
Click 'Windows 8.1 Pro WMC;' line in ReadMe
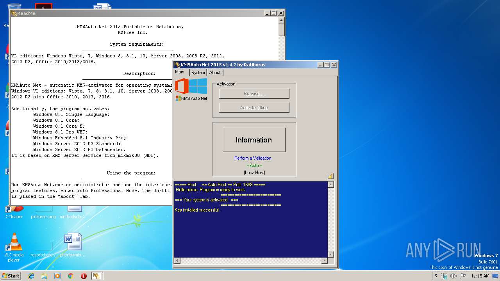(60, 132)
